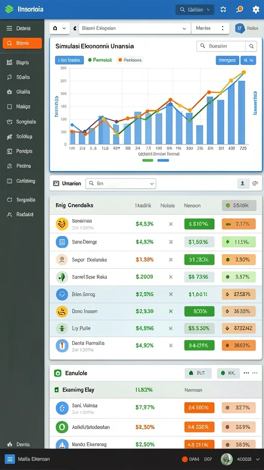Toggle the green Fremslal chart series
The image size is (264, 470).
click(100, 60)
